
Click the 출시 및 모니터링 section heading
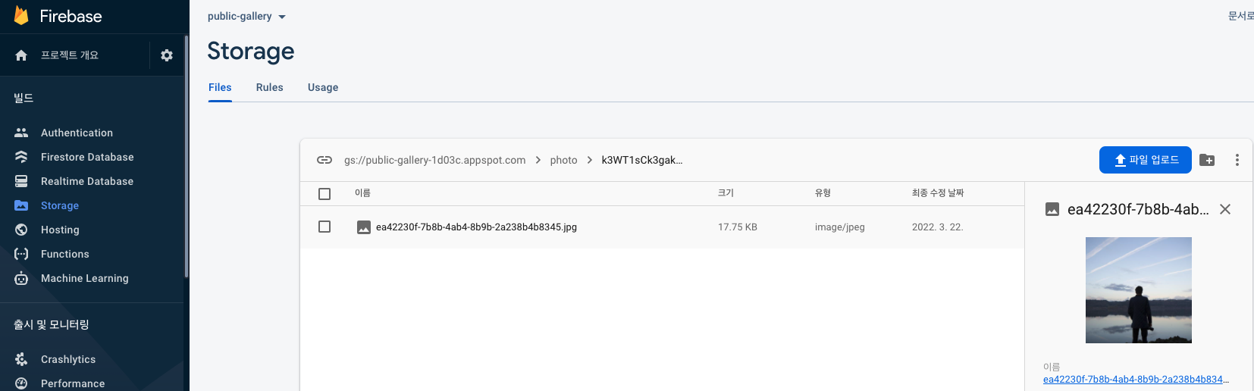(x=52, y=324)
